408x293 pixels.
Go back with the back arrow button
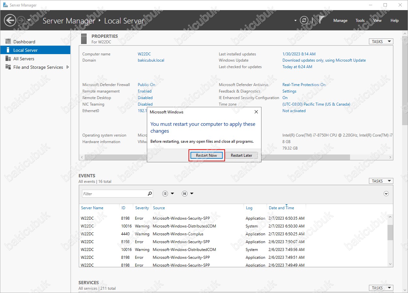pos(10,20)
